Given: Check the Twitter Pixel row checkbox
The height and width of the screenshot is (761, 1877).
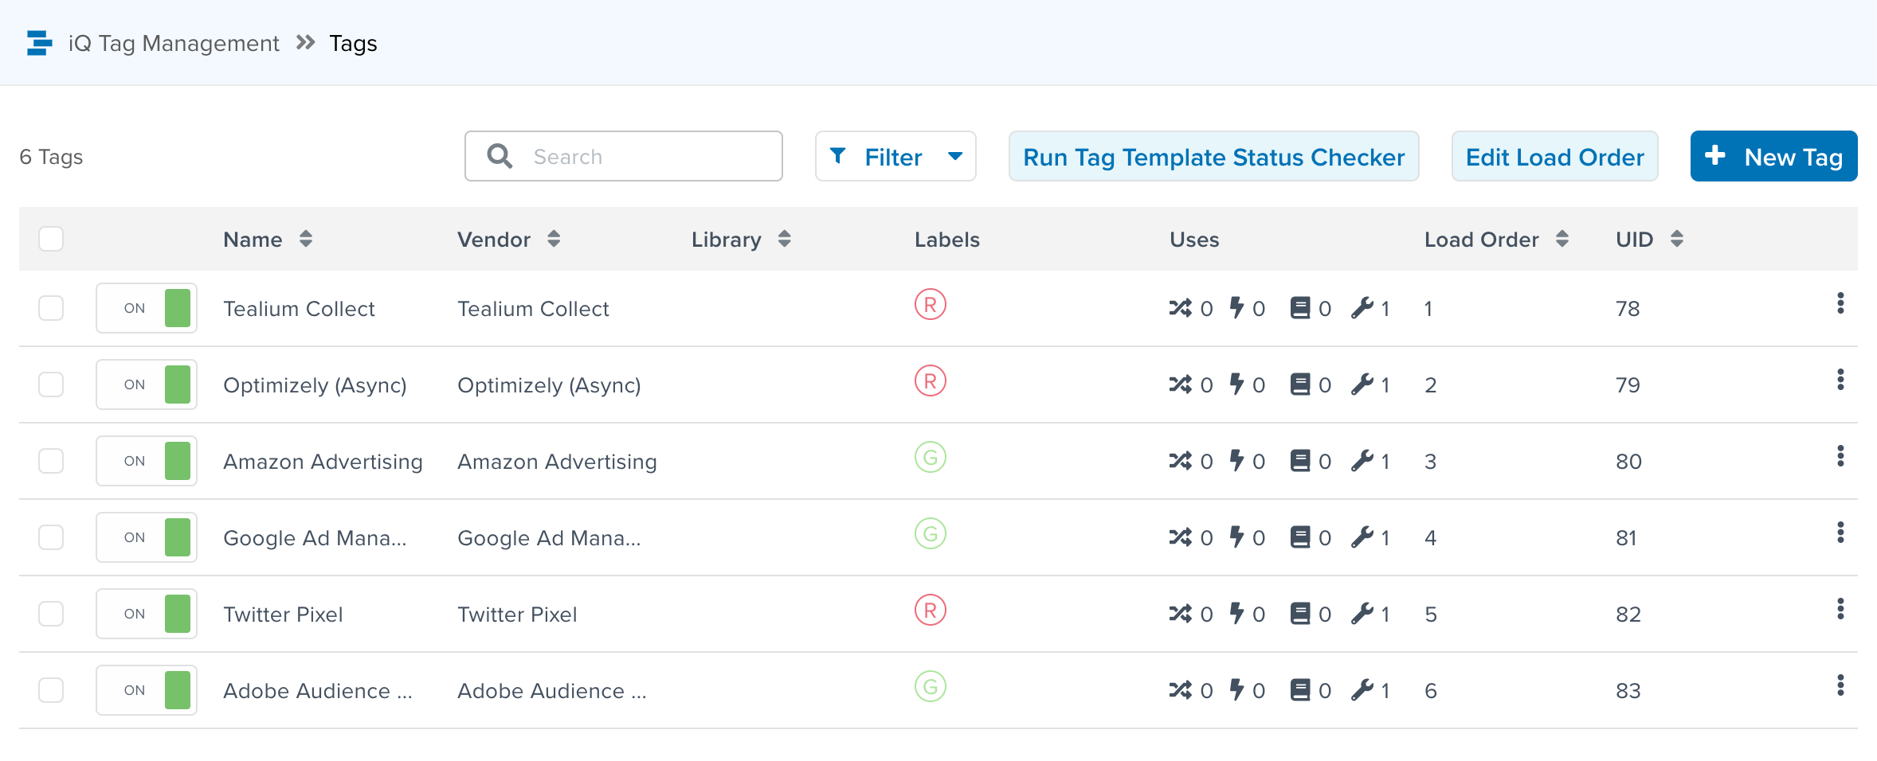Looking at the screenshot, I should 51,614.
